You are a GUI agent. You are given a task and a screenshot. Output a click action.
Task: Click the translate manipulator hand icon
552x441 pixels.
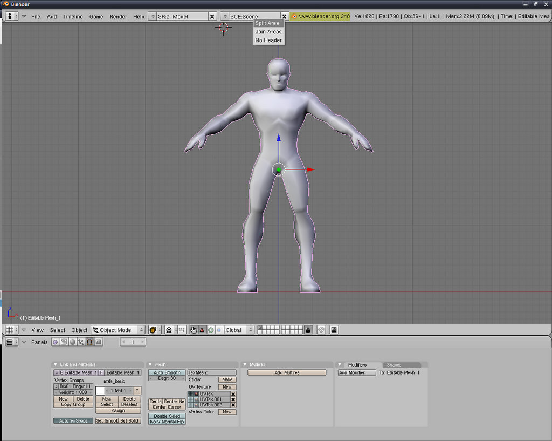(194, 330)
